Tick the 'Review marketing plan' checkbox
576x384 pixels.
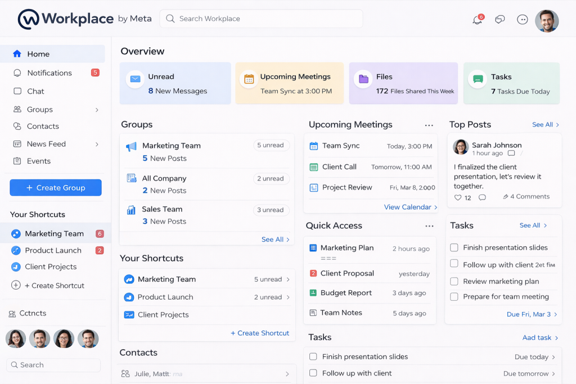[454, 281]
